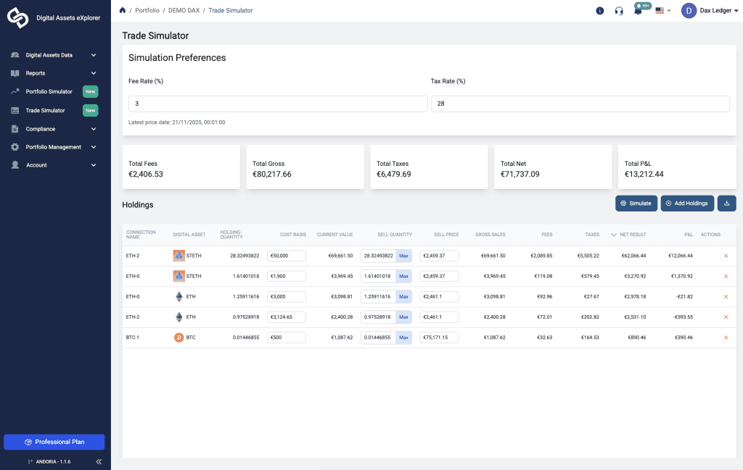Open the notifications bell
The height and width of the screenshot is (470, 743).
click(x=638, y=11)
